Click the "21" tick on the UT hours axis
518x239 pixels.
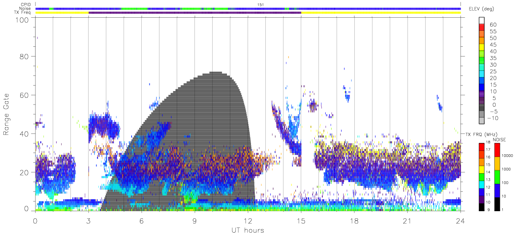[x=407, y=220]
